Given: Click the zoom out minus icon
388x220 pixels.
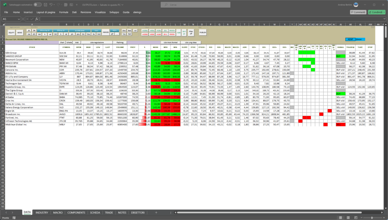Looking at the screenshot, I should [361, 218].
